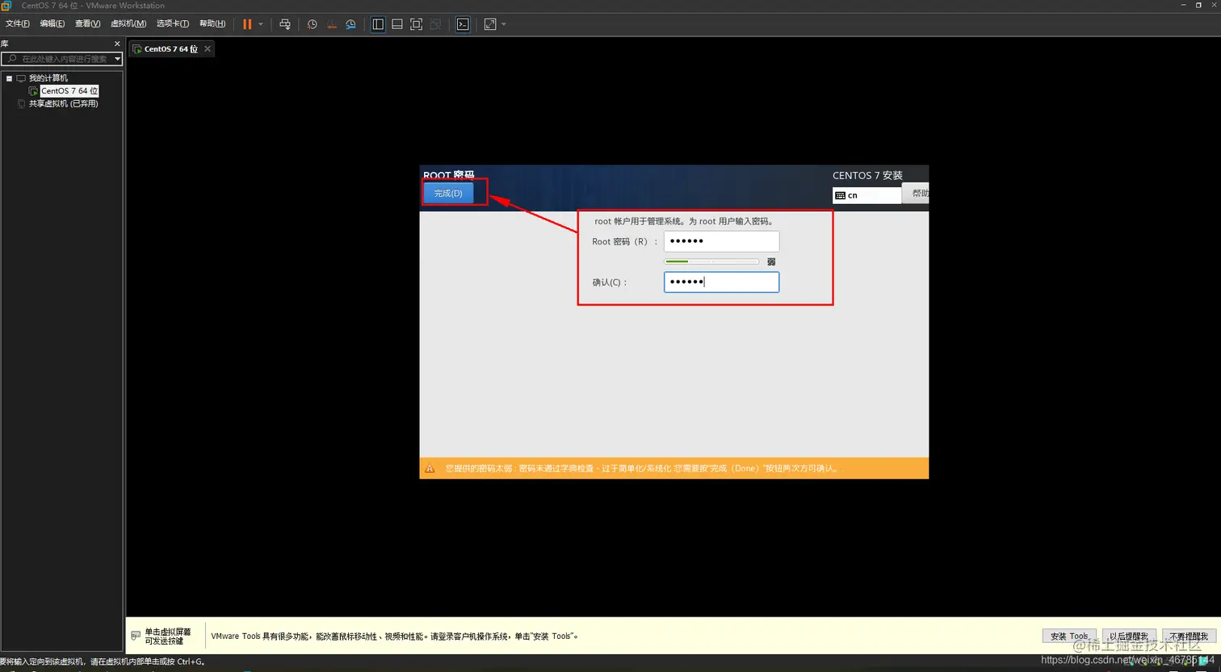Image resolution: width=1221 pixels, height=672 pixels.
Task: Click the stretch guest display icon
Action: coord(490,24)
